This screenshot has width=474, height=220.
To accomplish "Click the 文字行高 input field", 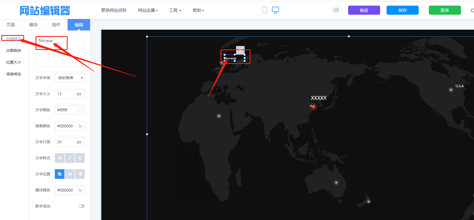I will click(x=70, y=142).
